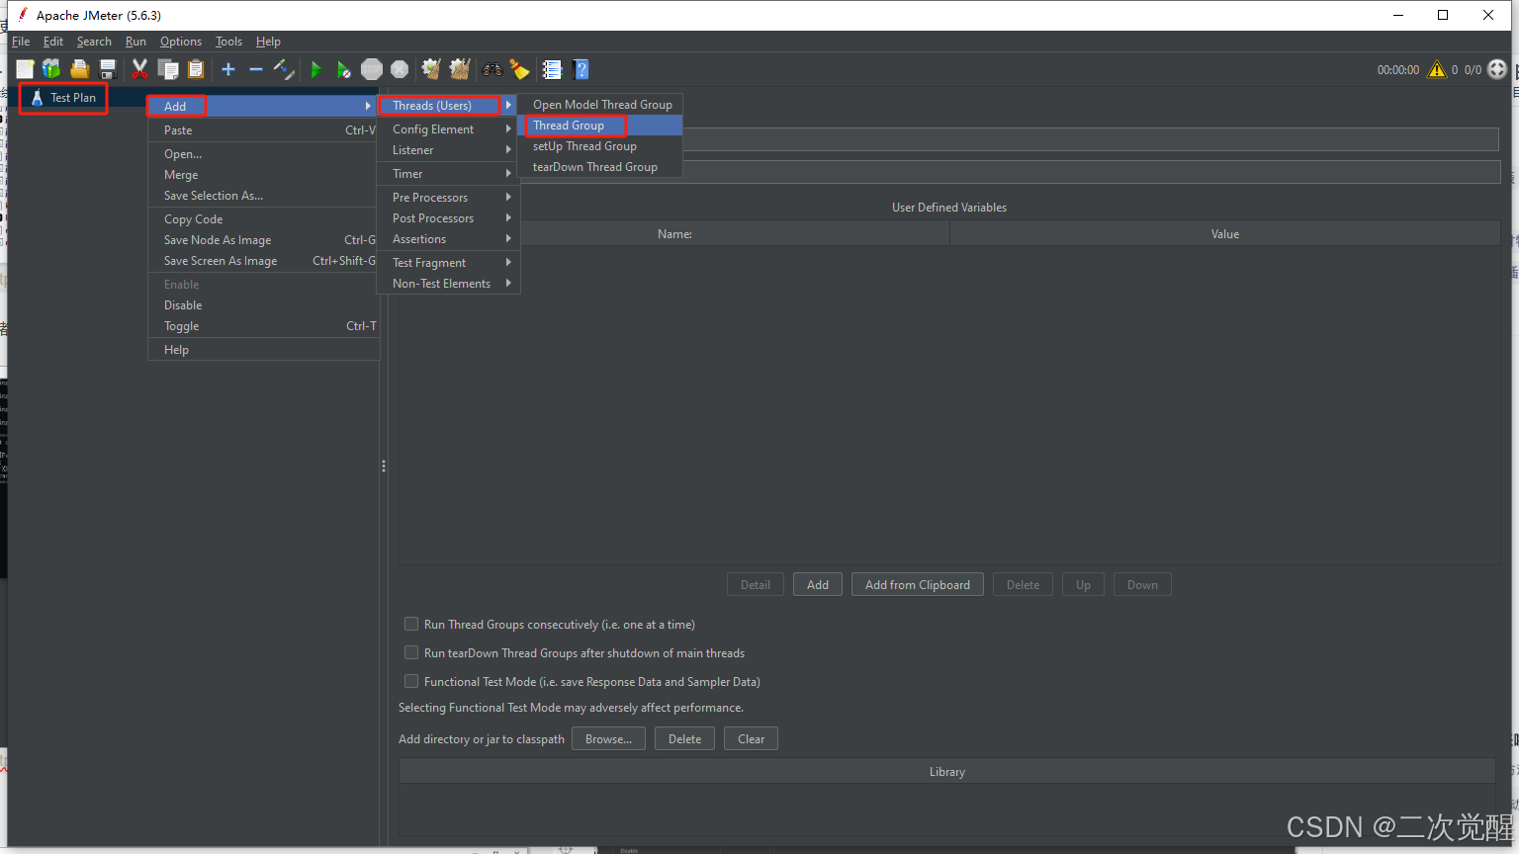Click Add button under variables table
The width and height of the screenshot is (1519, 854).
coord(818,584)
